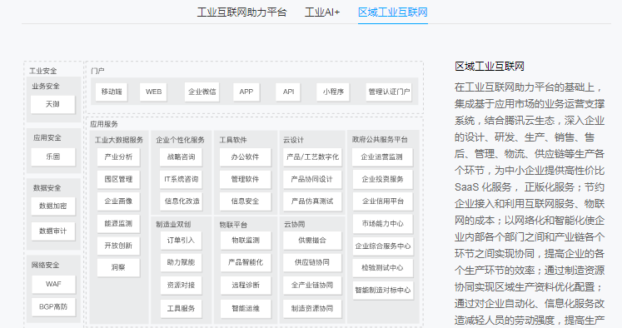The height and width of the screenshot is (328, 622).
Task: Click the 网络安全 group label
Action: coord(45,265)
